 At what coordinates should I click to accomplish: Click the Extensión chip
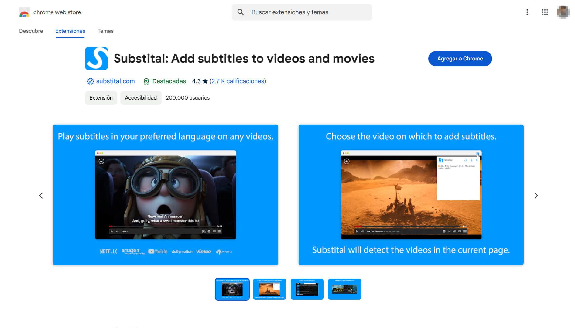(101, 98)
